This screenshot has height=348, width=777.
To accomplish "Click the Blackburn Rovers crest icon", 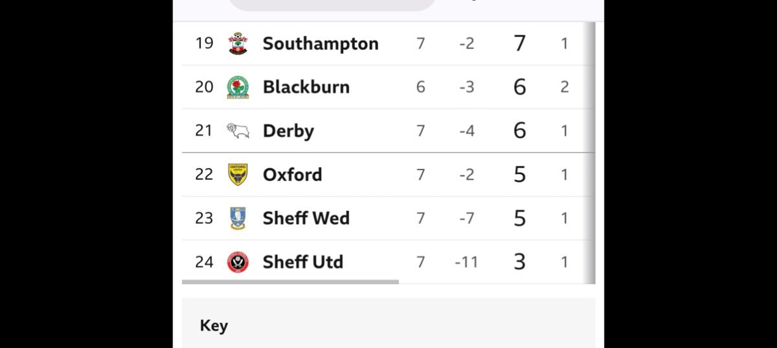I will (x=238, y=87).
